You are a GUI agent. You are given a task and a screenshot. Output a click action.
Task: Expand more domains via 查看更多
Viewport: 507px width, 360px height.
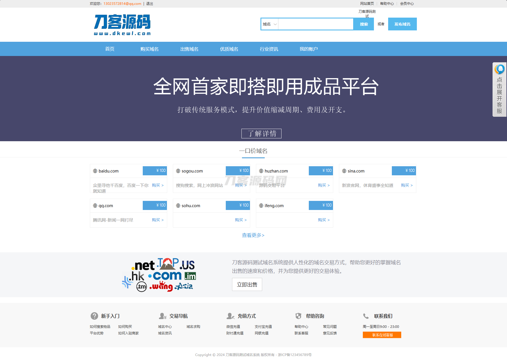[x=253, y=235]
